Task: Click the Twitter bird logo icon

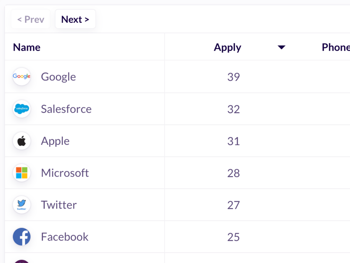Action: coord(21,205)
